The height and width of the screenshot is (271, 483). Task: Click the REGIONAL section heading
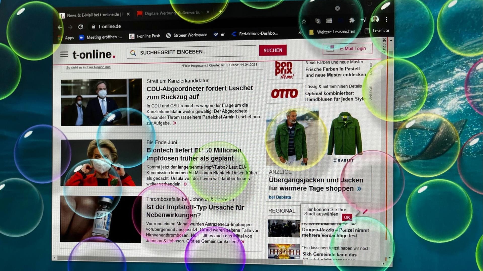[281, 211]
